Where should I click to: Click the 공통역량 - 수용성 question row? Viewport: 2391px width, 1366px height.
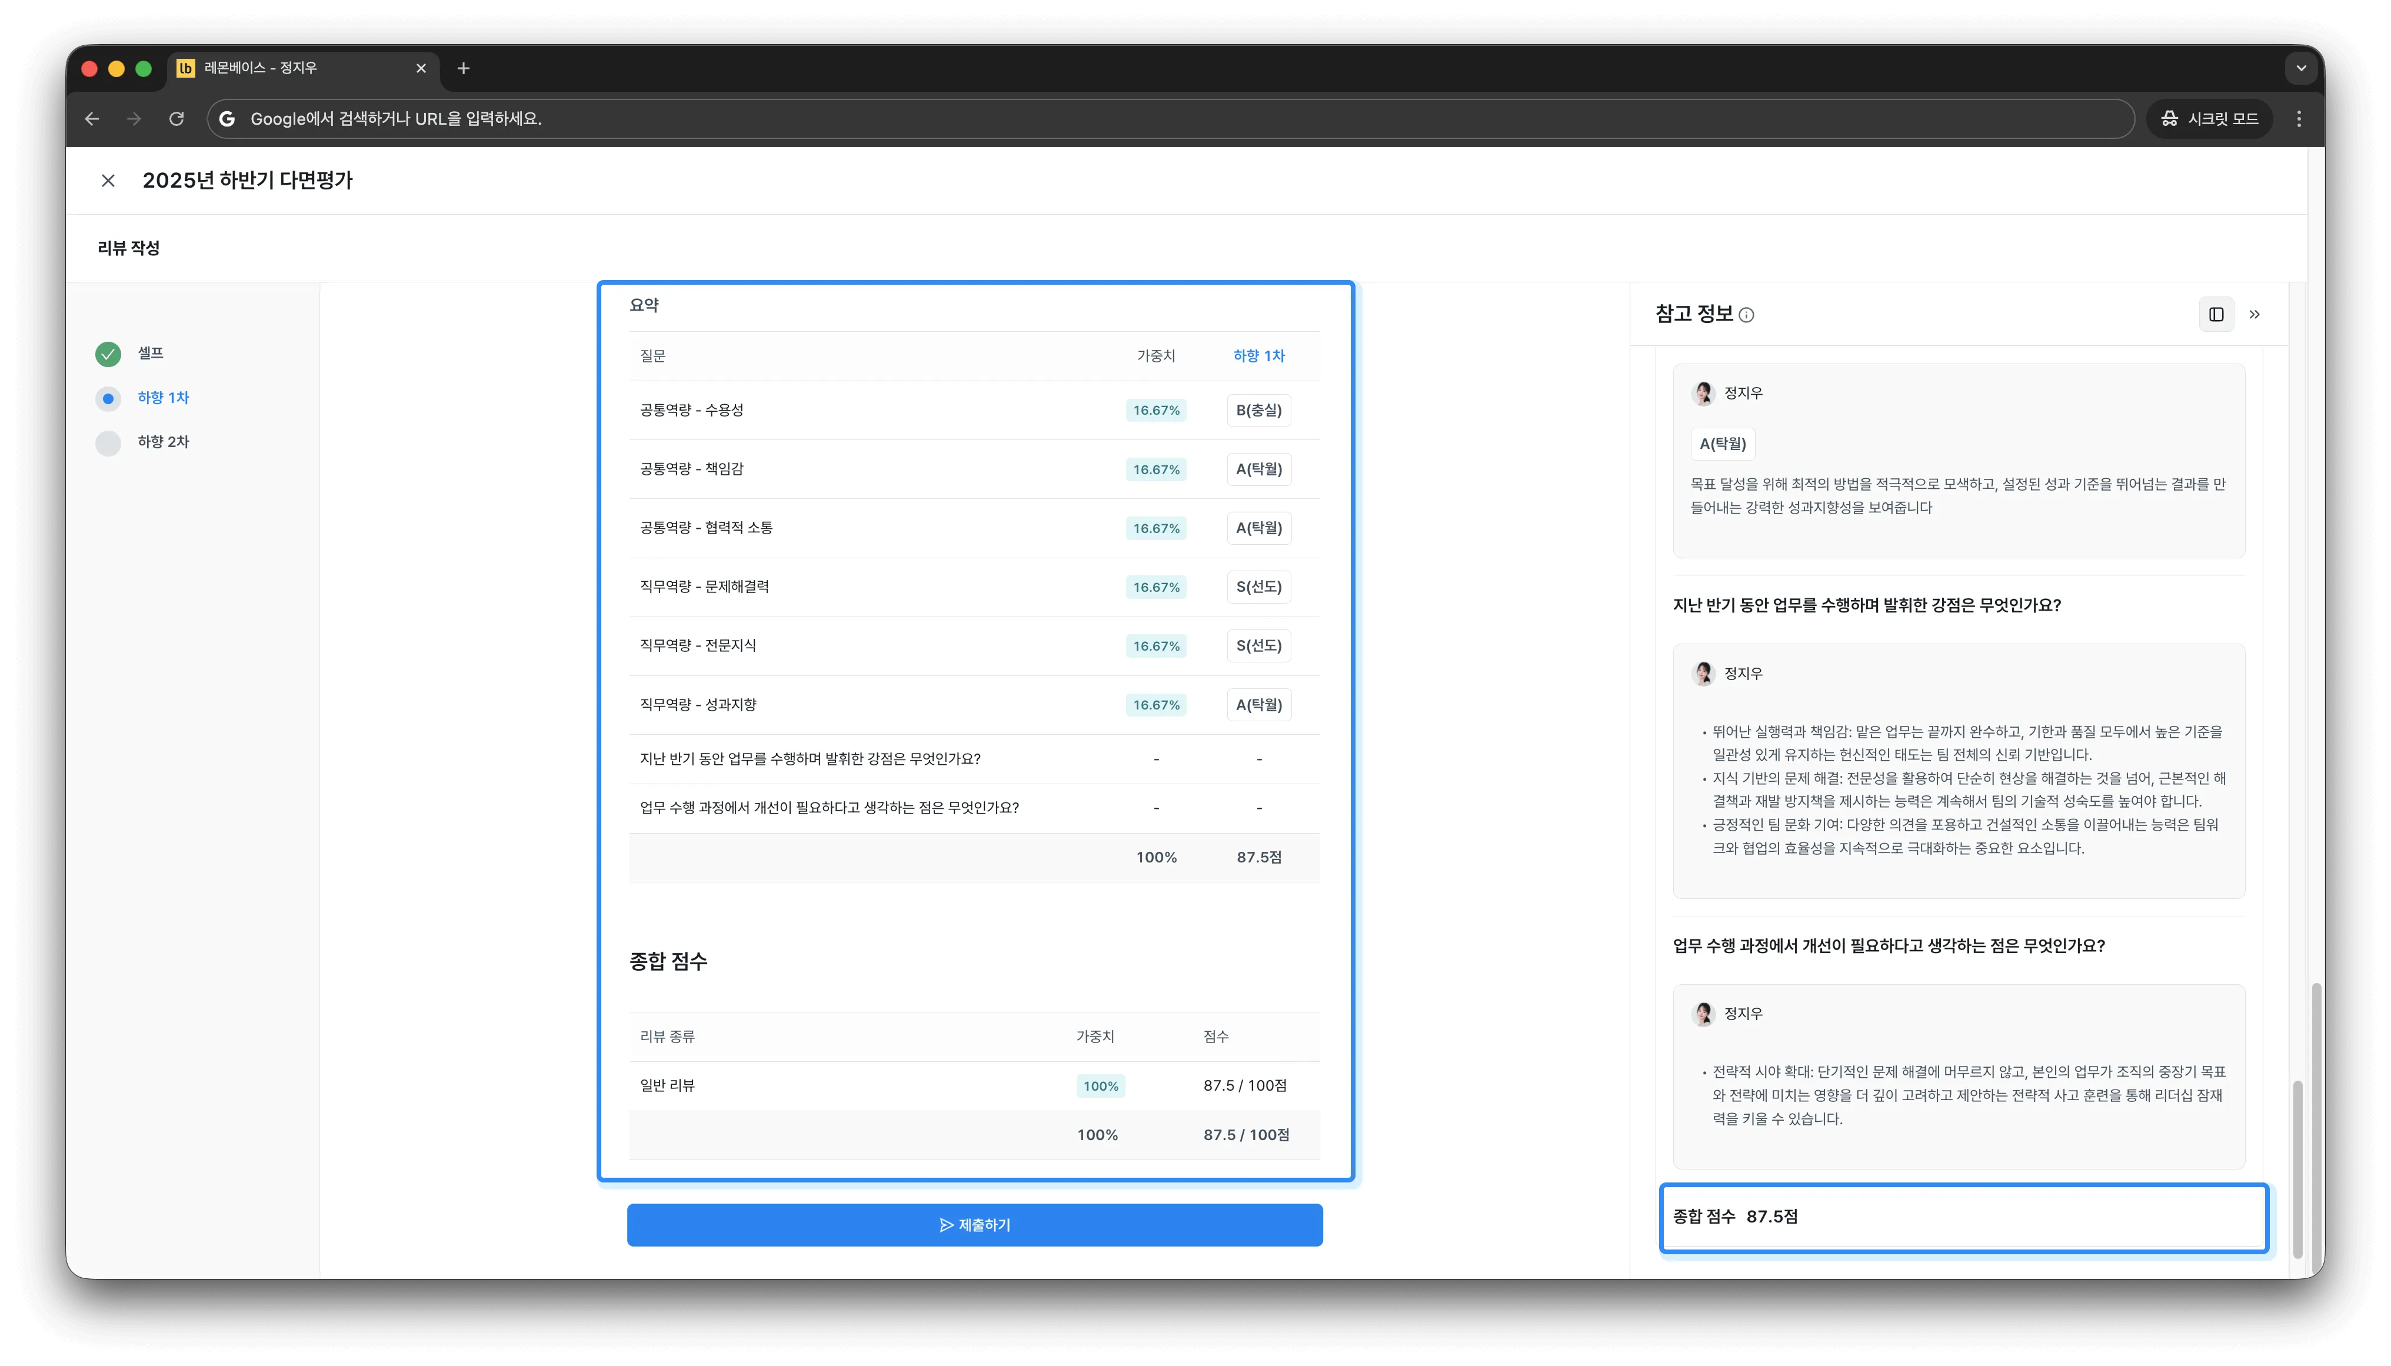974,410
